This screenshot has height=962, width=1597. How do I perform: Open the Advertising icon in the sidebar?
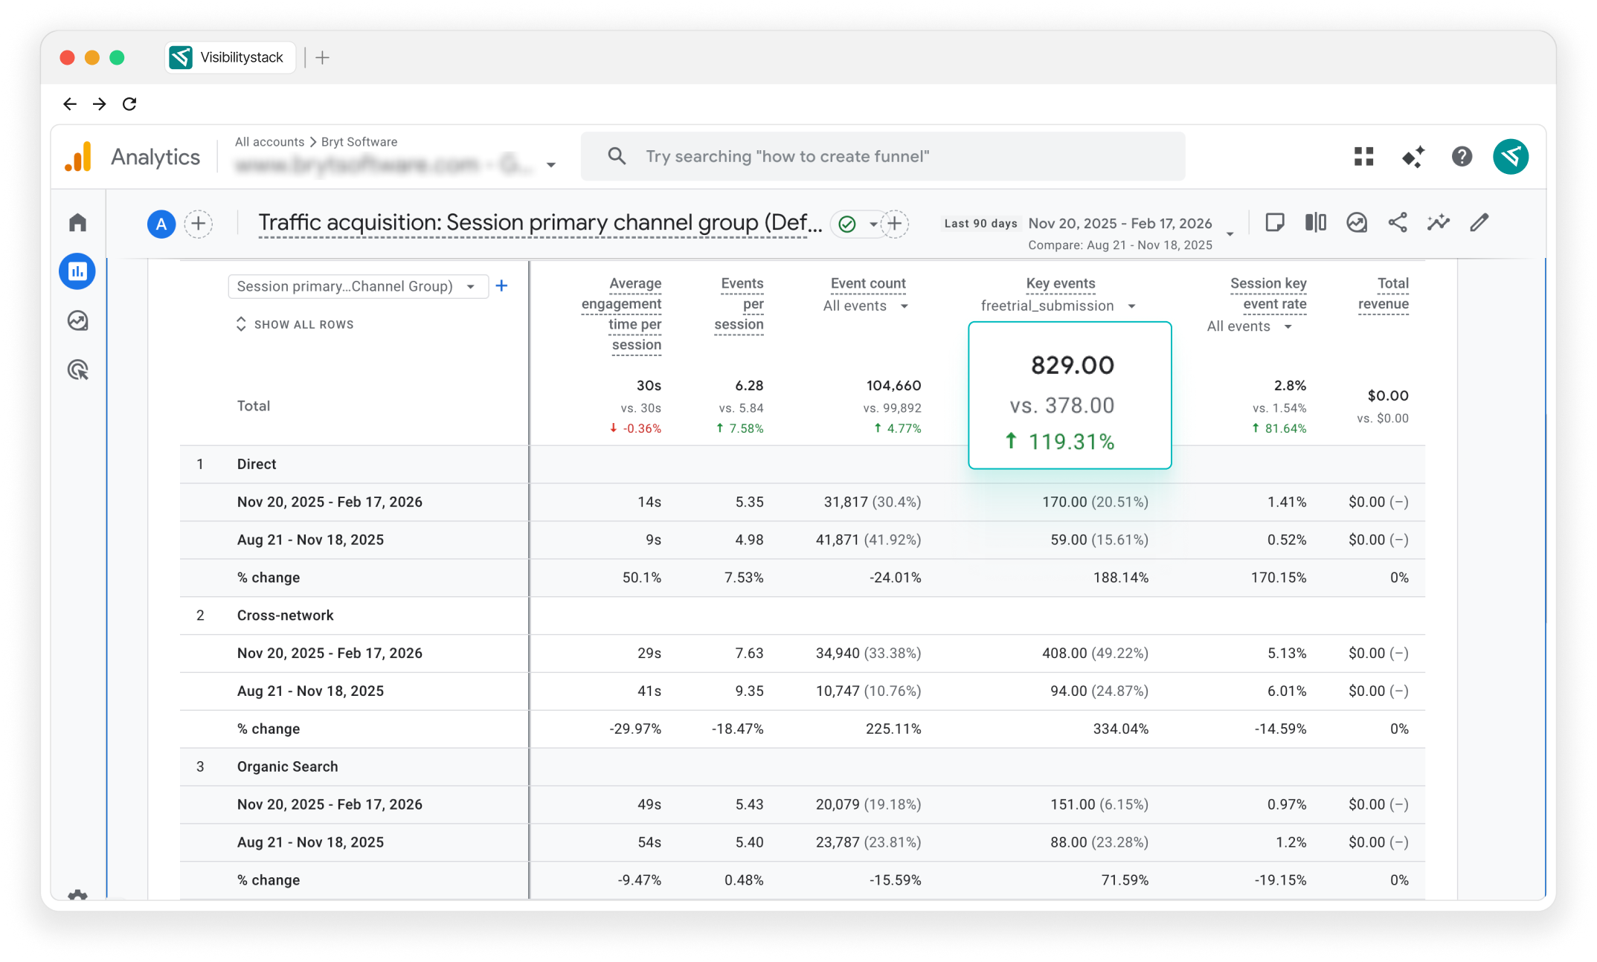coord(77,369)
